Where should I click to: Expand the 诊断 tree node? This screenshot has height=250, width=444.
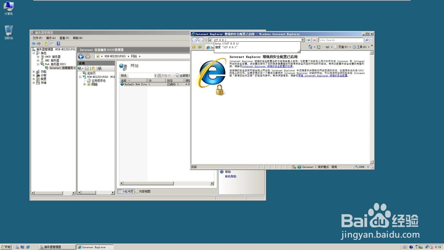click(x=34, y=75)
